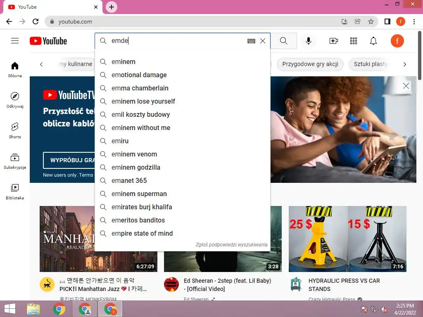The width and height of the screenshot is (423, 317).
Task: Clear the search text with the X
Action: point(263,41)
